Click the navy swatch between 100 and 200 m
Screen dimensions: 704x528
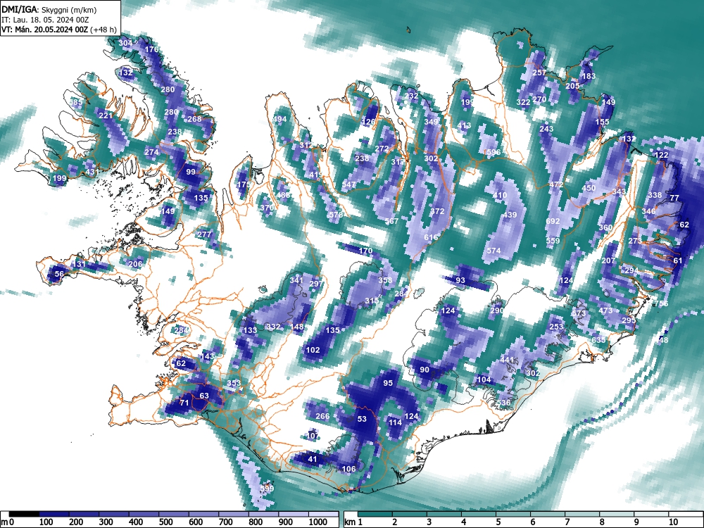(54, 514)
